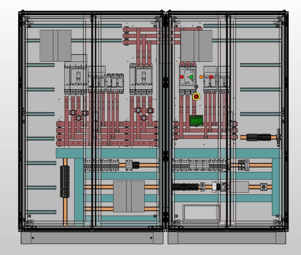
Task: Select the small gray box on right cabinet's lower rail
Action: (x=239, y=187)
